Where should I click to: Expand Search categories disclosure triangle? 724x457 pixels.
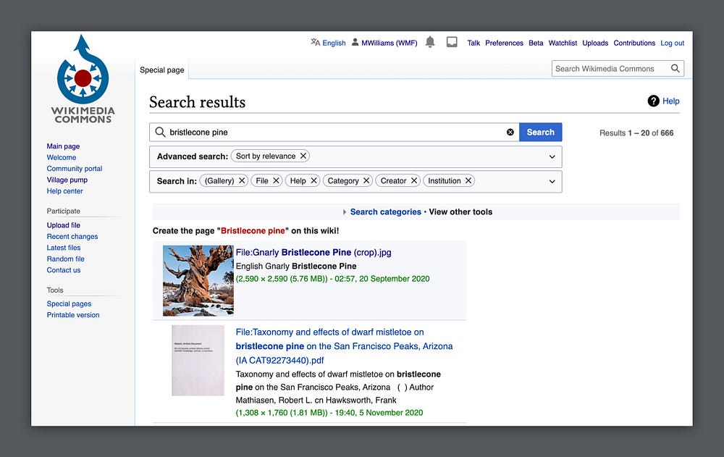coord(345,212)
